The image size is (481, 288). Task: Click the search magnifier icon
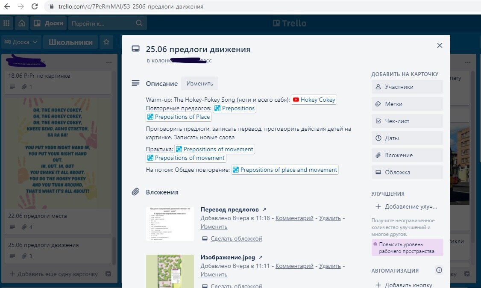139,23
